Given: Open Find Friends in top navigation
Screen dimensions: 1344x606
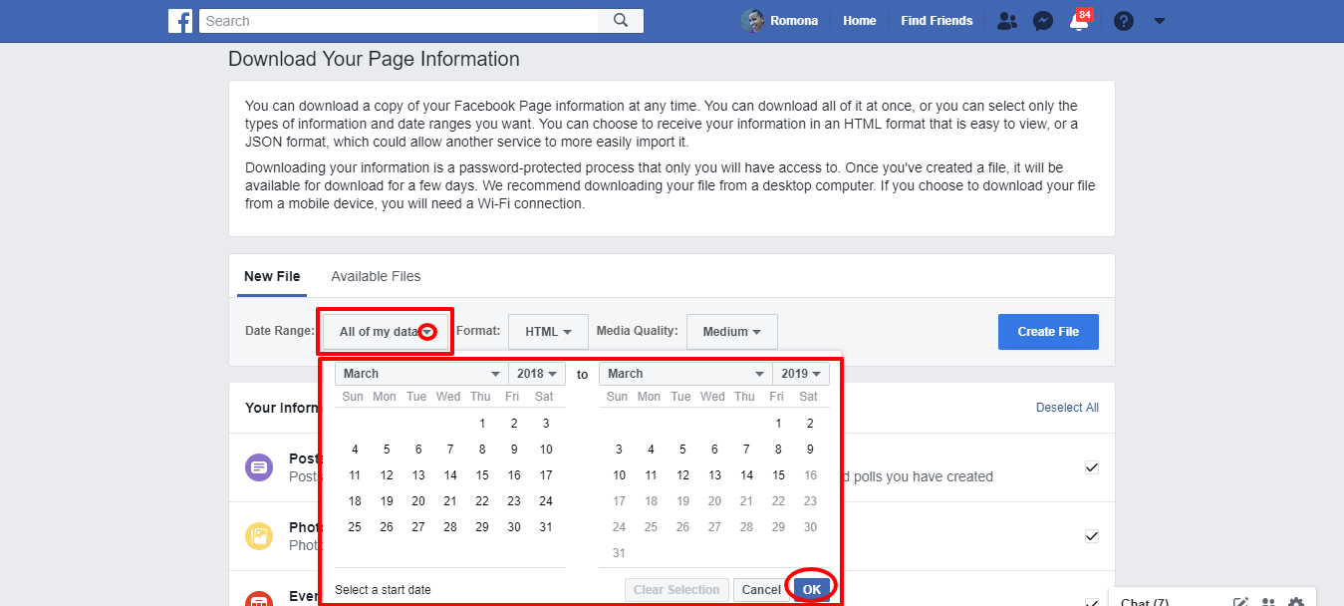Looking at the screenshot, I should (x=937, y=21).
